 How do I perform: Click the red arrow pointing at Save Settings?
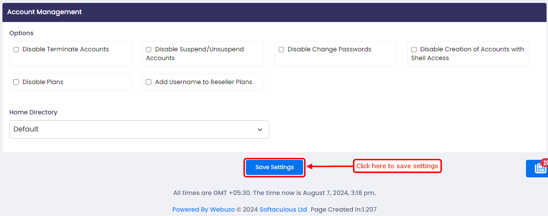point(330,167)
